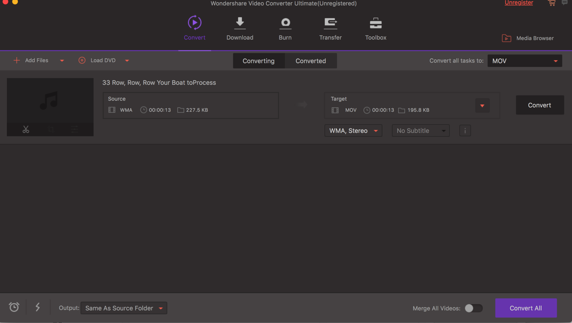
Task: Select the Converting tab
Action: pyautogui.click(x=259, y=61)
